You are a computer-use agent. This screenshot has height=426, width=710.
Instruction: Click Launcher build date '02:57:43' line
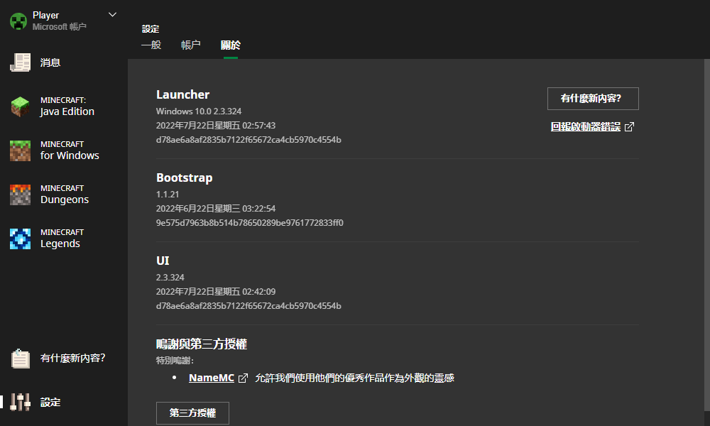(x=216, y=126)
